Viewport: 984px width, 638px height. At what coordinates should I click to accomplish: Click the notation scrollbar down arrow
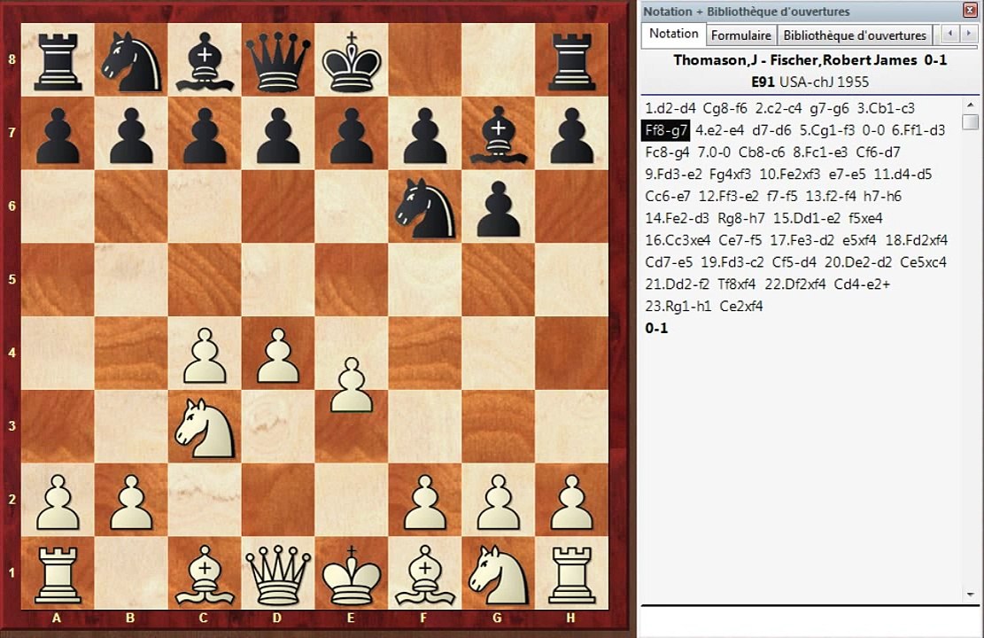click(x=970, y=594)
